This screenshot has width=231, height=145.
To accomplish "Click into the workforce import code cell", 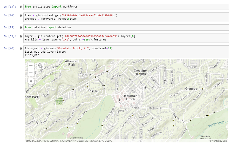I will point(126,7).
